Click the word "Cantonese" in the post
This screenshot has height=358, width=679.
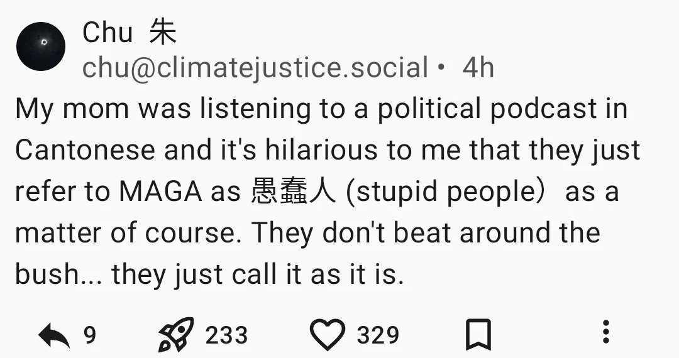[x=85, y=150]
